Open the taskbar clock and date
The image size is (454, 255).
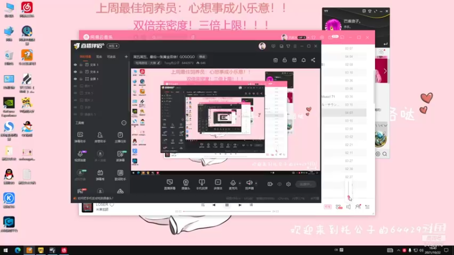click(x=432, y=250)
